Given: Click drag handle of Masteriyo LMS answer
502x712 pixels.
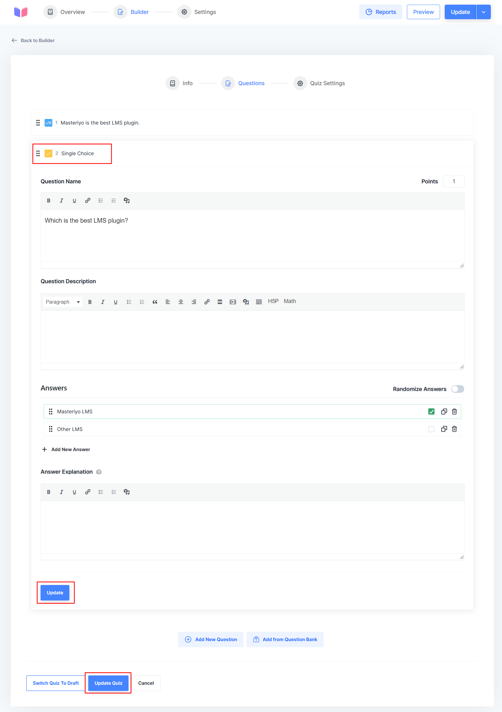Looking at the screenshot, I should point(51,412).
